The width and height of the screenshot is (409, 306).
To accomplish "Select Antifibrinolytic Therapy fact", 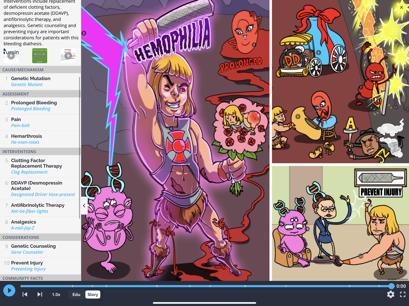I will pos(40,208).
